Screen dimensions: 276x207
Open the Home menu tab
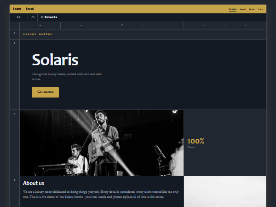point(232,9)
